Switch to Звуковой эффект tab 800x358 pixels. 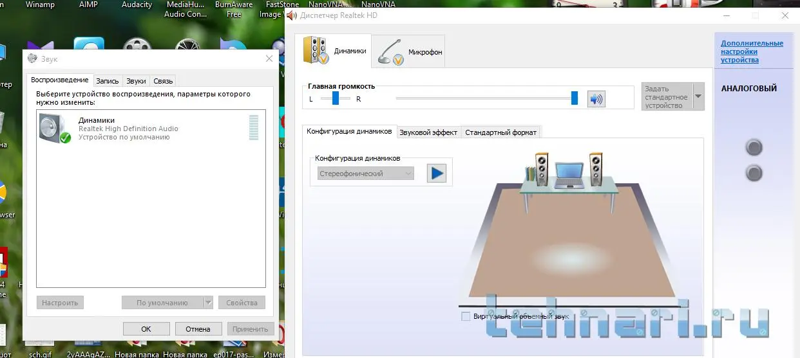[428, 132]
